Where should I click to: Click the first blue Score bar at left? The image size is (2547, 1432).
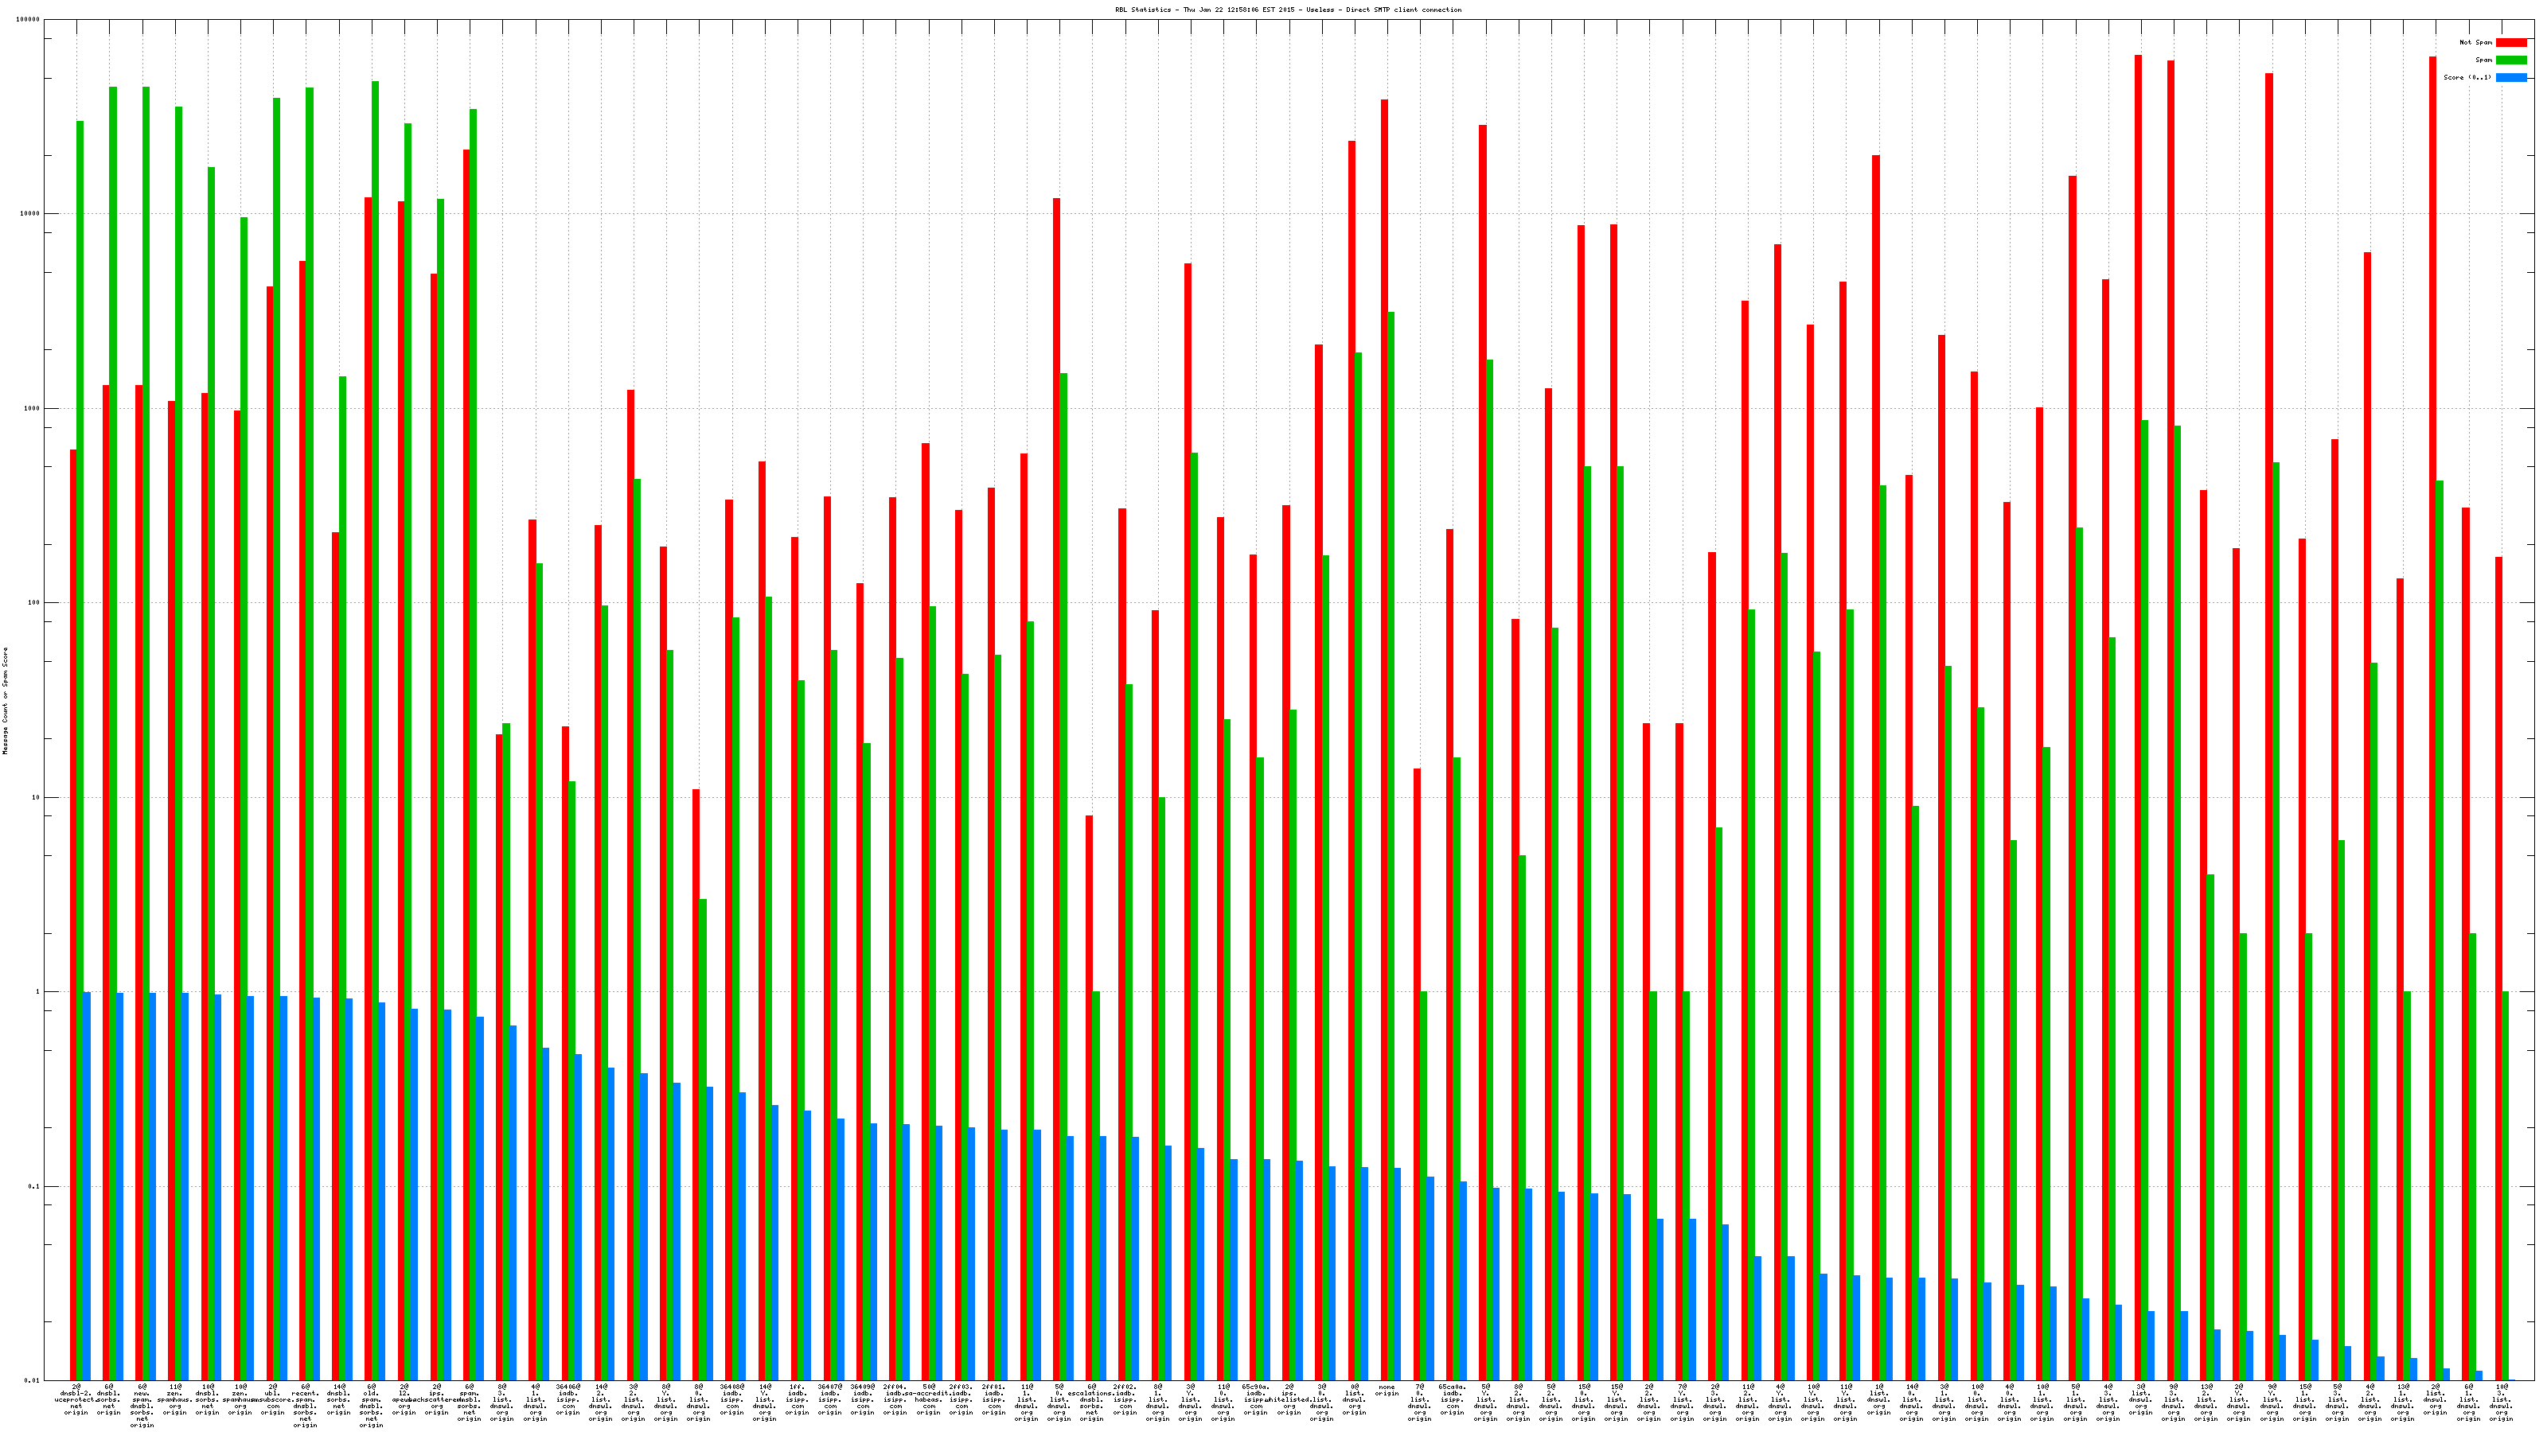point(87,1186)
